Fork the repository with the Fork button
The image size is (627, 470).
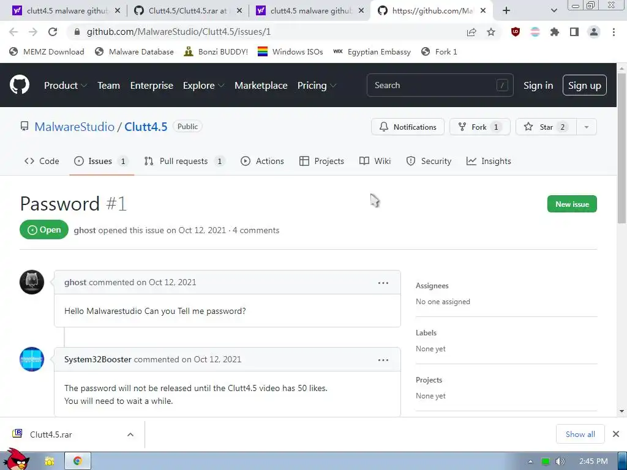(x=480, y=127)
